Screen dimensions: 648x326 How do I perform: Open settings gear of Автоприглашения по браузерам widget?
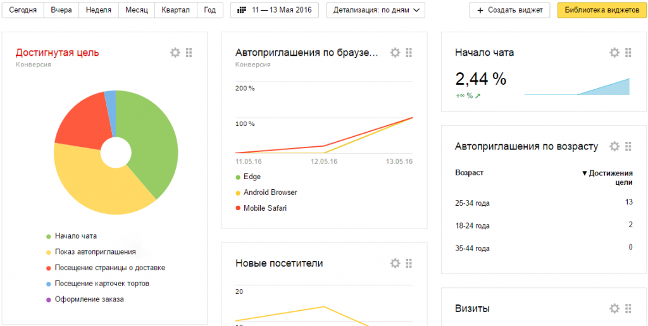pyautogui.click(x=395, y=53)
